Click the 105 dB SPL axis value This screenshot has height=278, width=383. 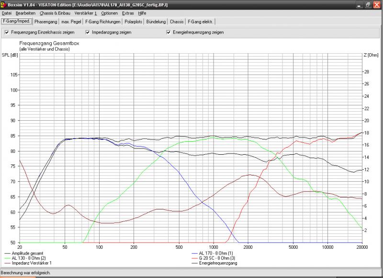14,75
